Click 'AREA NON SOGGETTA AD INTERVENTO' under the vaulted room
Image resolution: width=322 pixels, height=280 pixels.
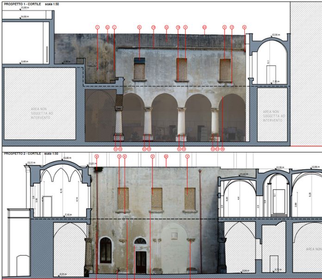(274, 116)
